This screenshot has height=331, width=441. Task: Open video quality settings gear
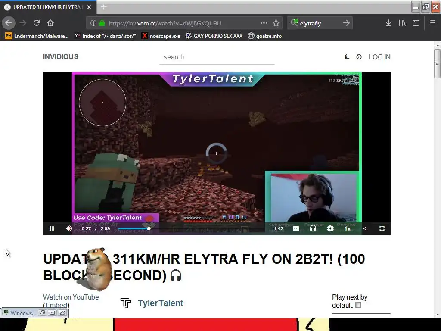(330, 228)
